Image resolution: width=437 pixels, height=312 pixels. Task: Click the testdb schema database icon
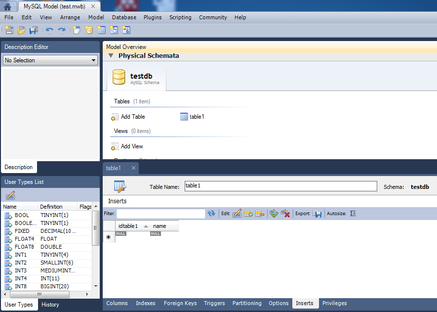[119, 77]
